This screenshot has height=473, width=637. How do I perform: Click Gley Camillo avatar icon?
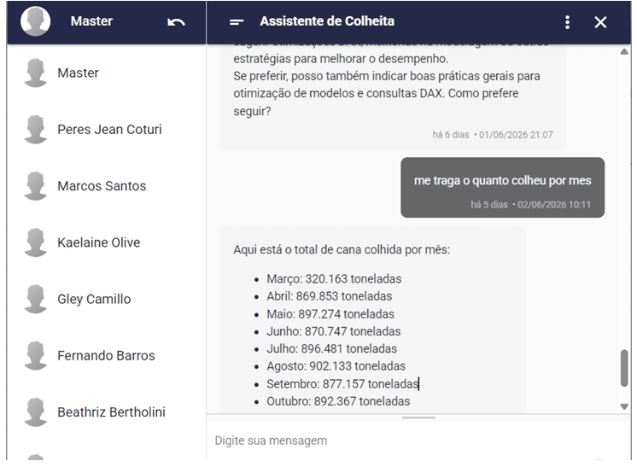(x=35, y=299)
